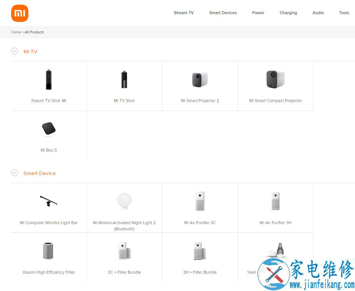Open Xiaomi High Efficiency Filter link
The height and width of the screenshot is (291, 355).
click(49, 272)
